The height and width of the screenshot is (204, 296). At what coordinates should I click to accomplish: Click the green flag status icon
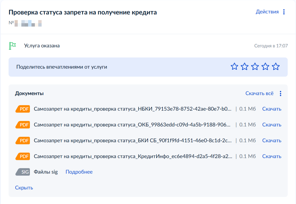(x=12, y=46)
